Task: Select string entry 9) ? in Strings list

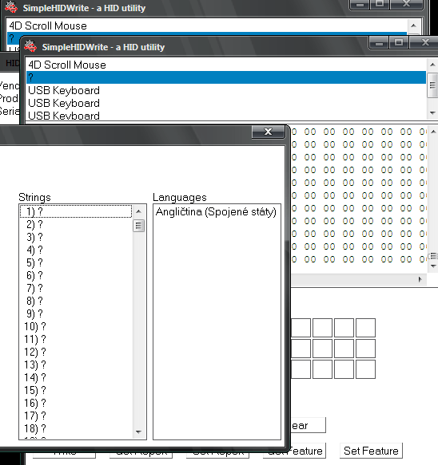Action: point(76,313)
